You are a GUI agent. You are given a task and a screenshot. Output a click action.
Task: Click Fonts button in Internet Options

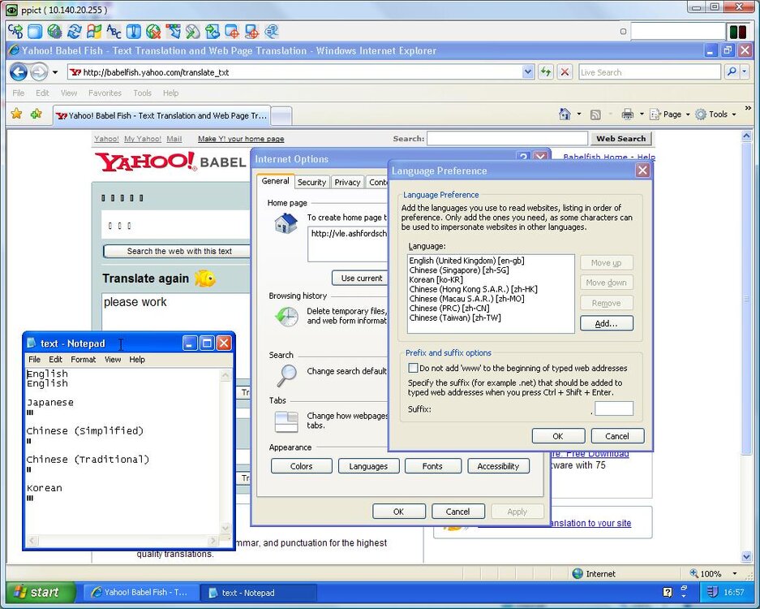click(432, 466)
